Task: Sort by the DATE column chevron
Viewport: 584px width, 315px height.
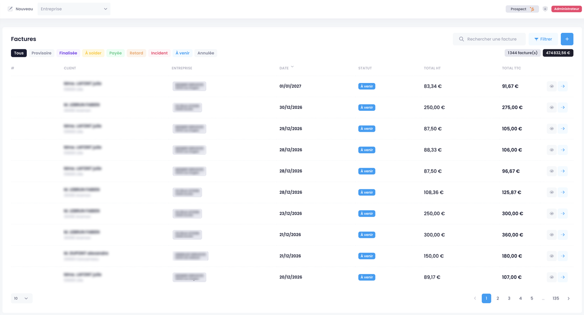Action: (x=292, y=67)
